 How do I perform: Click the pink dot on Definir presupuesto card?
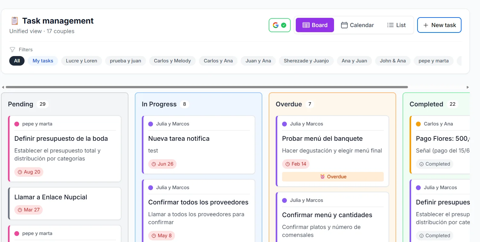pos(17,124)
